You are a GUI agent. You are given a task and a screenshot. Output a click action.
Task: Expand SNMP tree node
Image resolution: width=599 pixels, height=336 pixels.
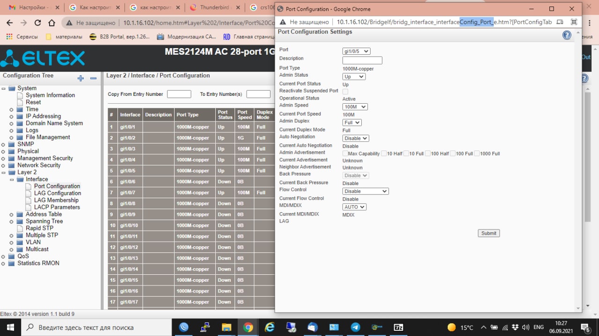coord(3,144)
